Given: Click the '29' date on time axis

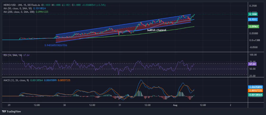Looking at the screenshot, I should pos(9,105).
